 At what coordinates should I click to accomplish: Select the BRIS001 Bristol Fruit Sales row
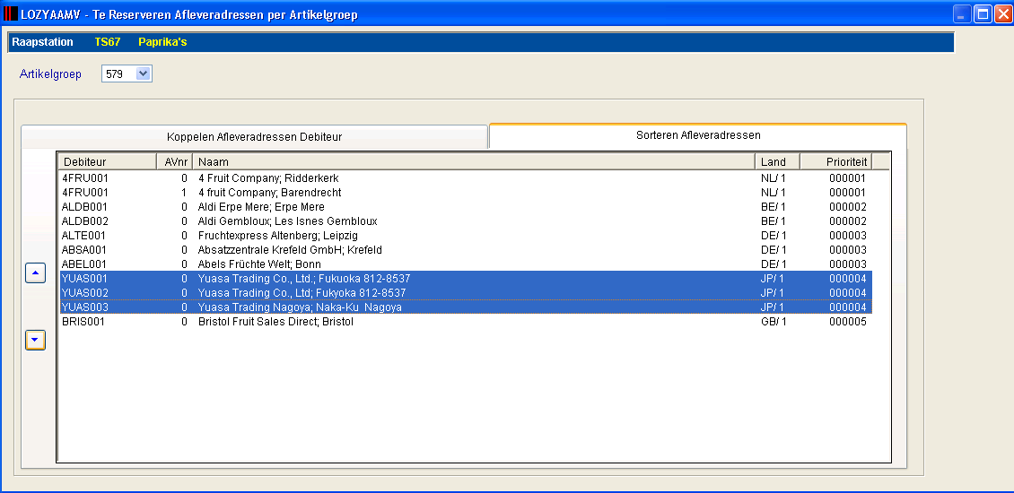click(x=466, y=322)
